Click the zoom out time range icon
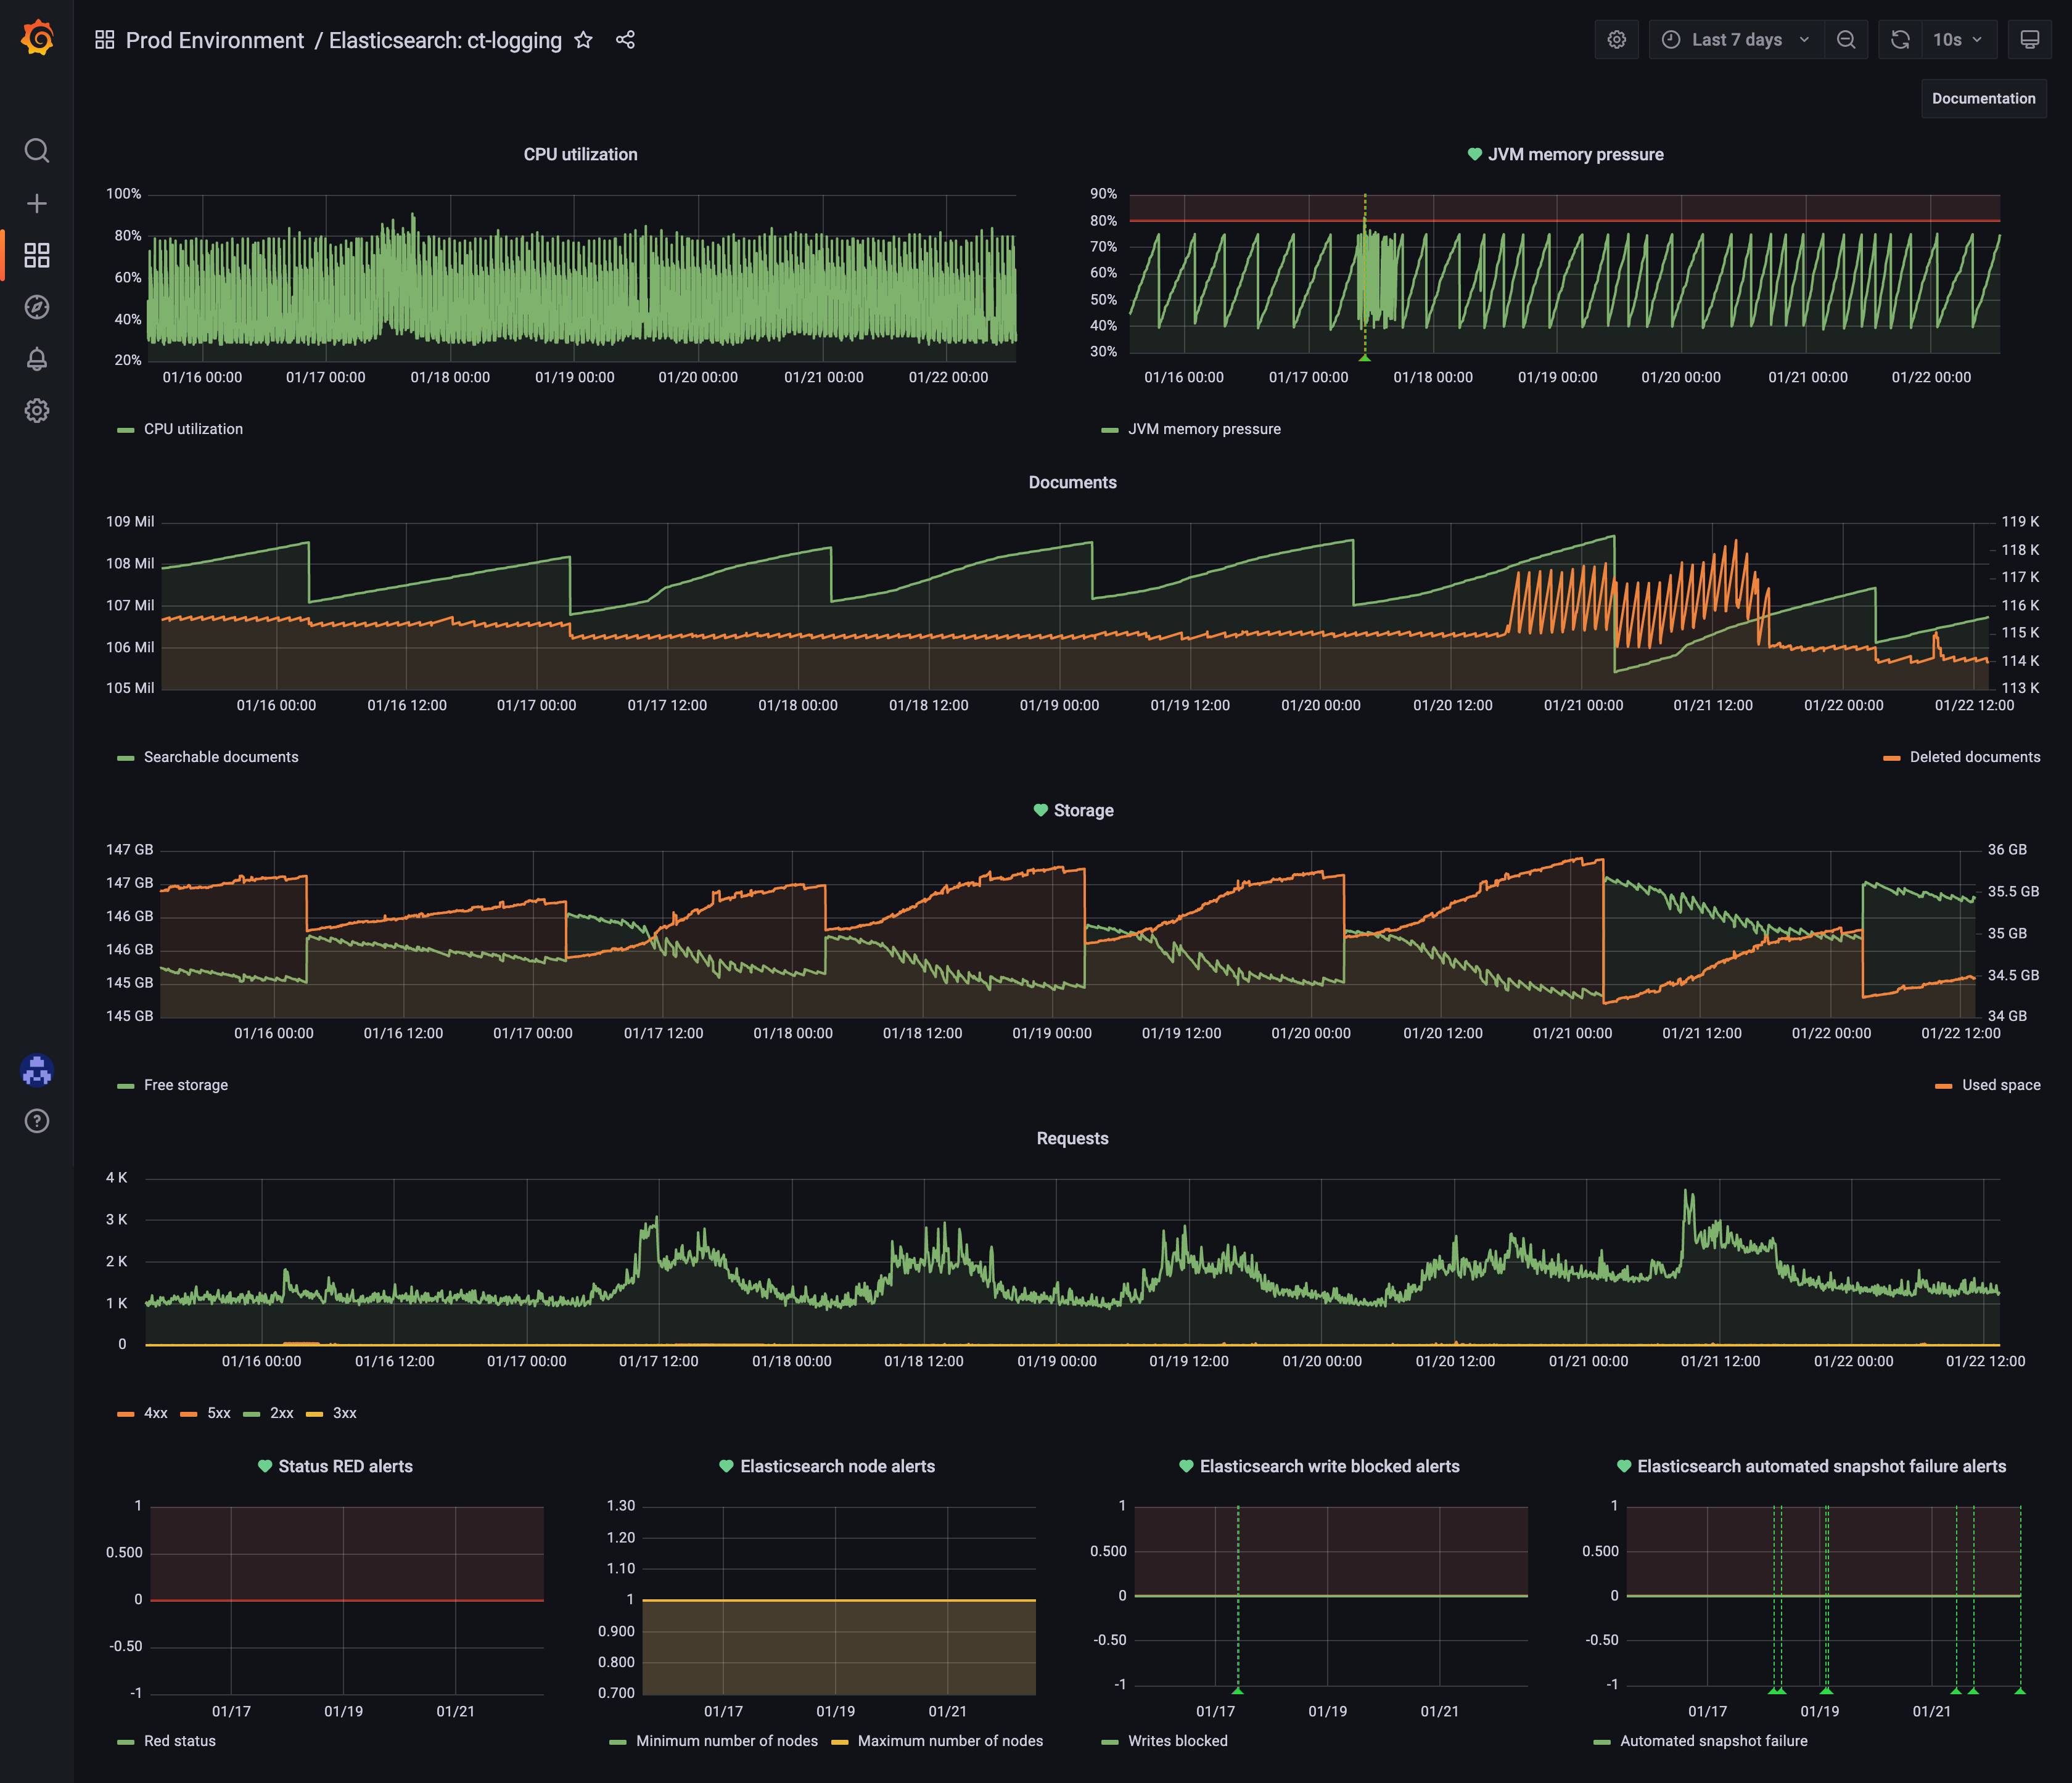 pos(1846,40)
